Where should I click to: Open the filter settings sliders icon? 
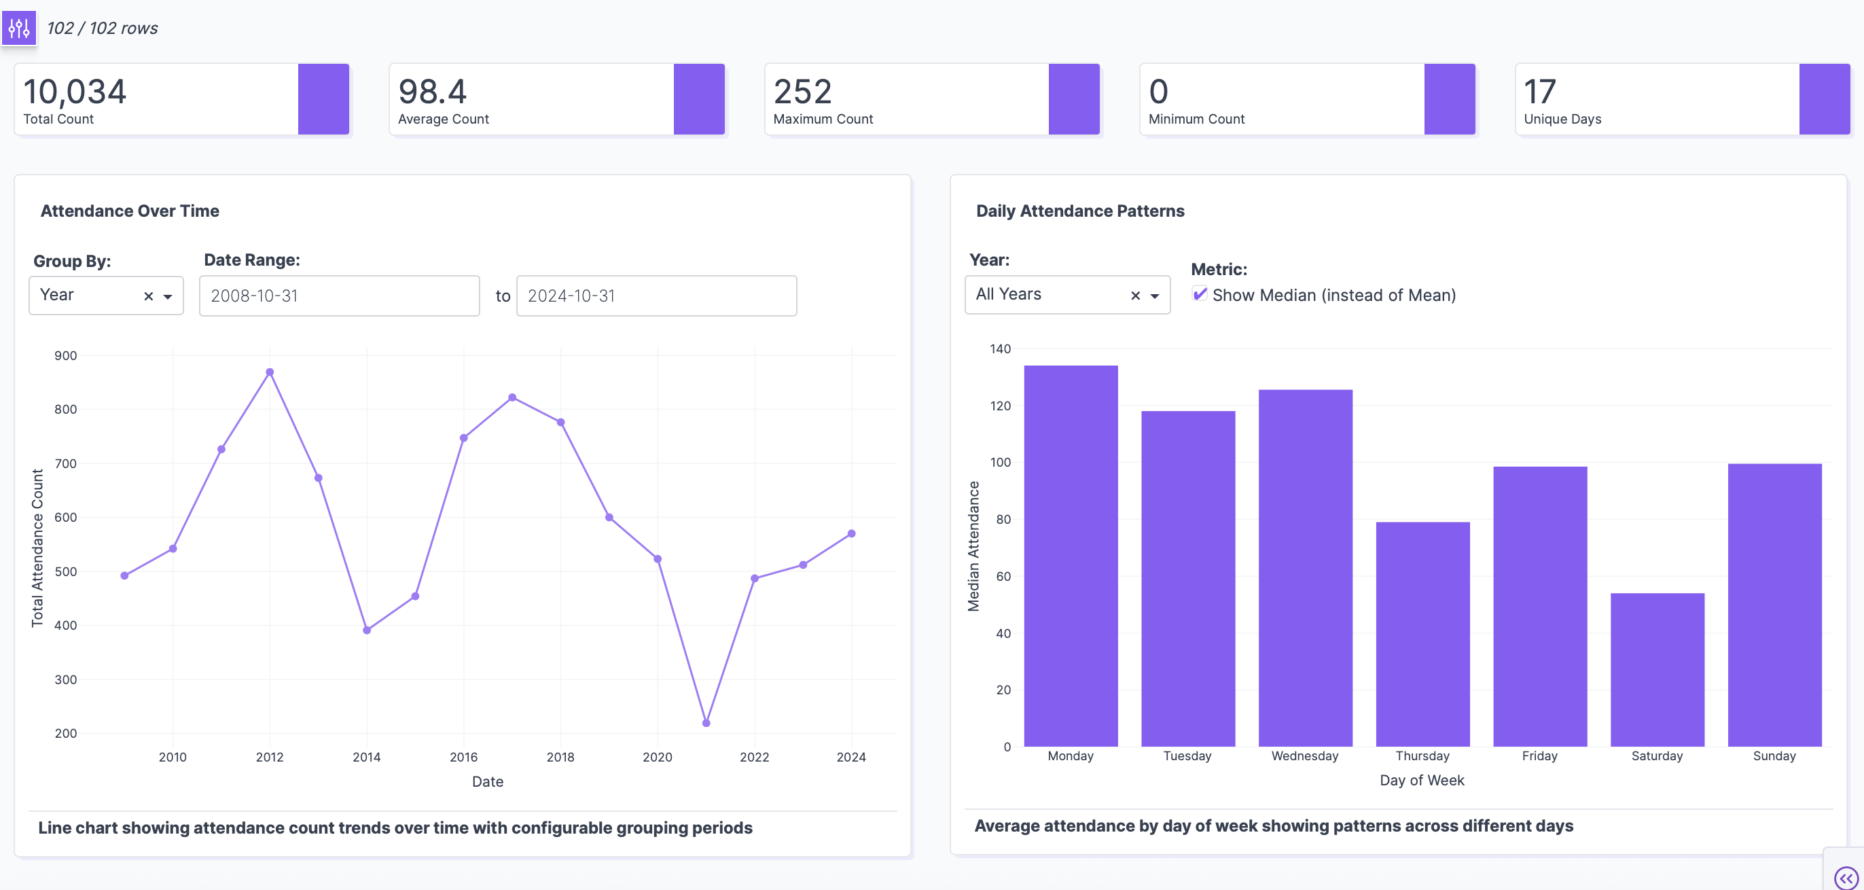click(x=19, y=29)
